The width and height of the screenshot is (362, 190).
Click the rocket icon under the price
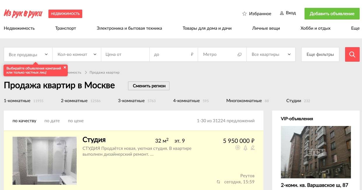click(x=245, y=148)
